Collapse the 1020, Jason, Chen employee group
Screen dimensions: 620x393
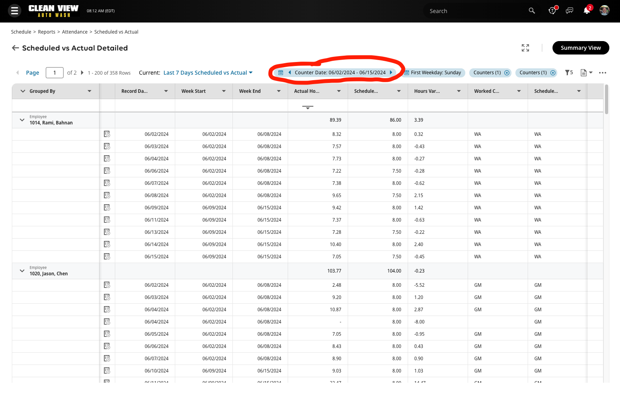tap(22, 271)
